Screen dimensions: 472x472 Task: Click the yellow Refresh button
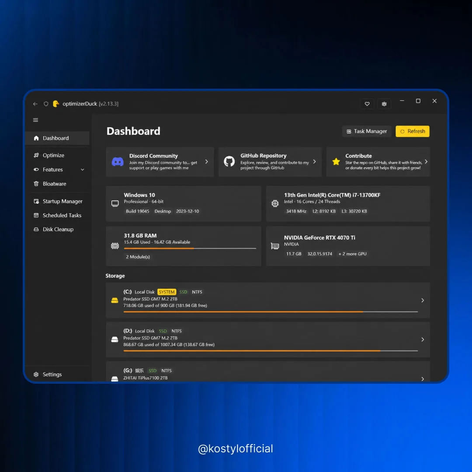pos(413,131)
